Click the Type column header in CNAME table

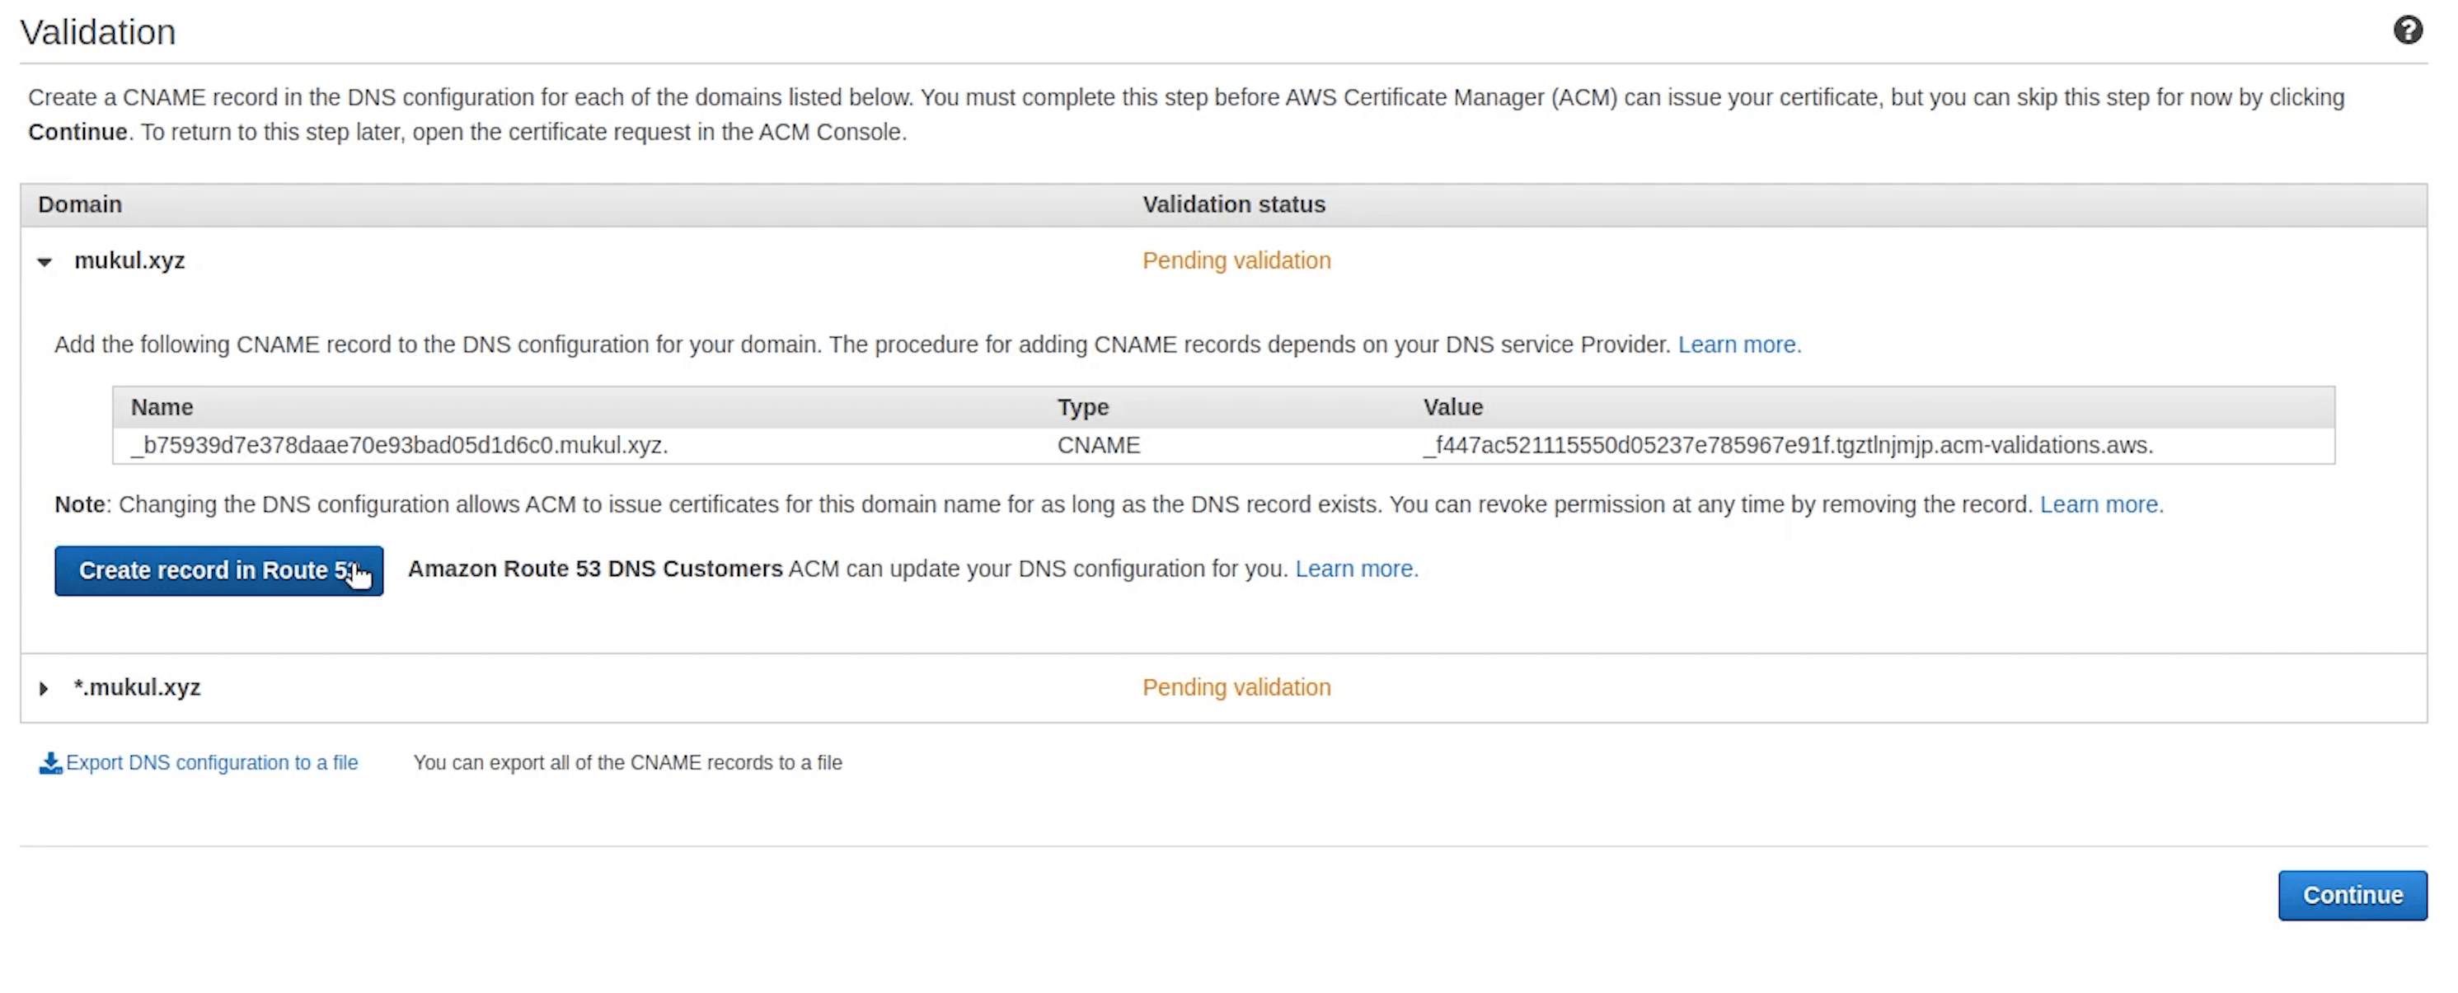1082,407
